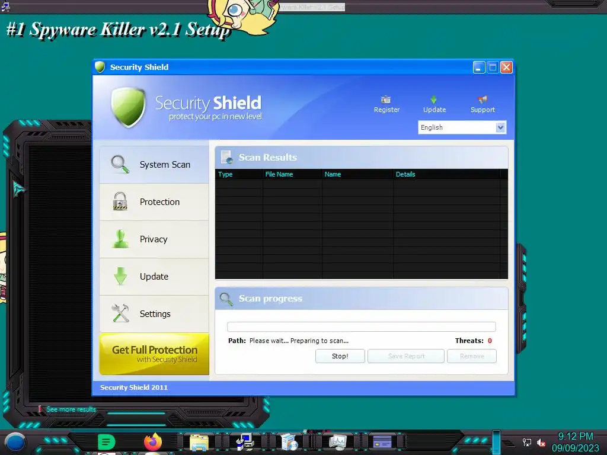Click 'Security Shield 2011' footer text
The height and width of the screenshot is (455, 607).
coord(133,387)
